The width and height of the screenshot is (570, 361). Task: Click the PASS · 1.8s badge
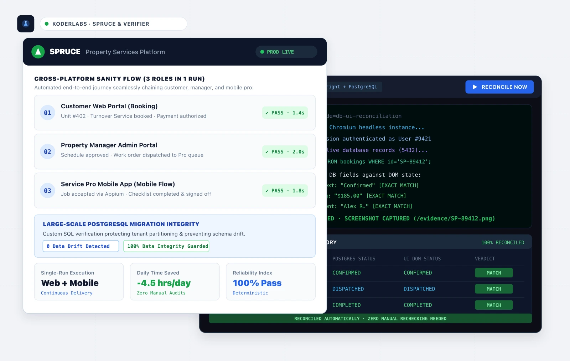click(285, 191)
